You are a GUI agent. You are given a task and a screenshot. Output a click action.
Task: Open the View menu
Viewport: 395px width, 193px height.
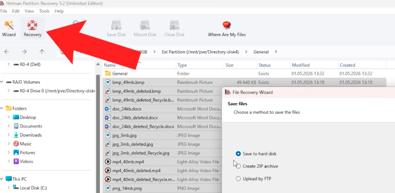click(x=29, y=11)
